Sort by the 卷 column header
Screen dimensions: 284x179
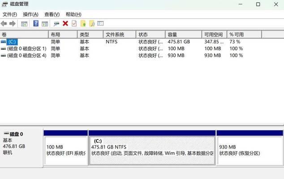coord(24,34)
